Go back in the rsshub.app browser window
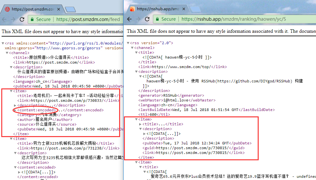Viewport: 316px width, 180px height. pos(129,19)
